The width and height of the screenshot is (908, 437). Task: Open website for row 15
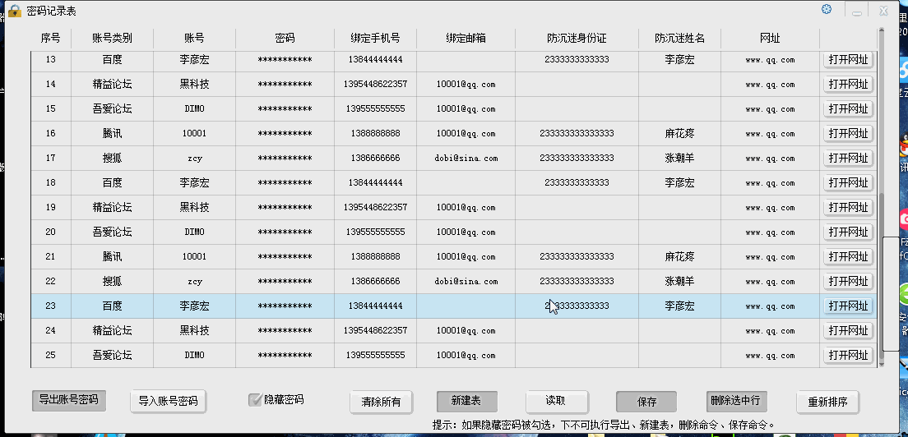(848, 108)
